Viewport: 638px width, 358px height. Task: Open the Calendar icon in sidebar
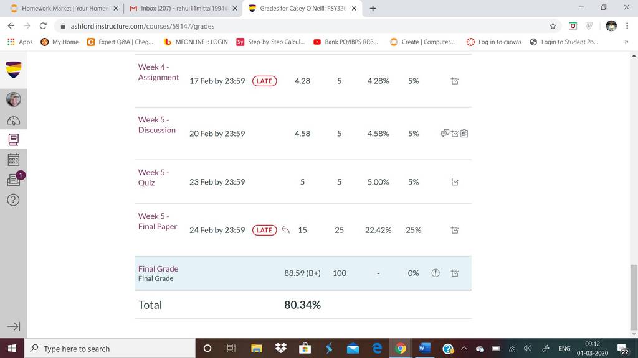tap(14, 160)
